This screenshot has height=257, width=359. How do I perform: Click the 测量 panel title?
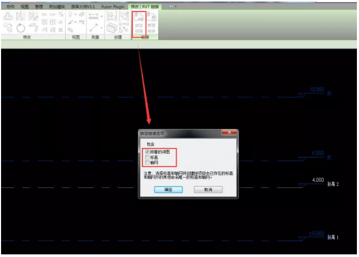95,37
